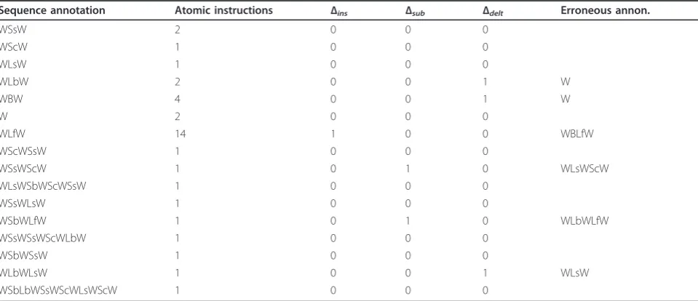Screen dimensions: 698x301
Task: Select the WBW row's atomic count 4
Action: coord(178,99)
